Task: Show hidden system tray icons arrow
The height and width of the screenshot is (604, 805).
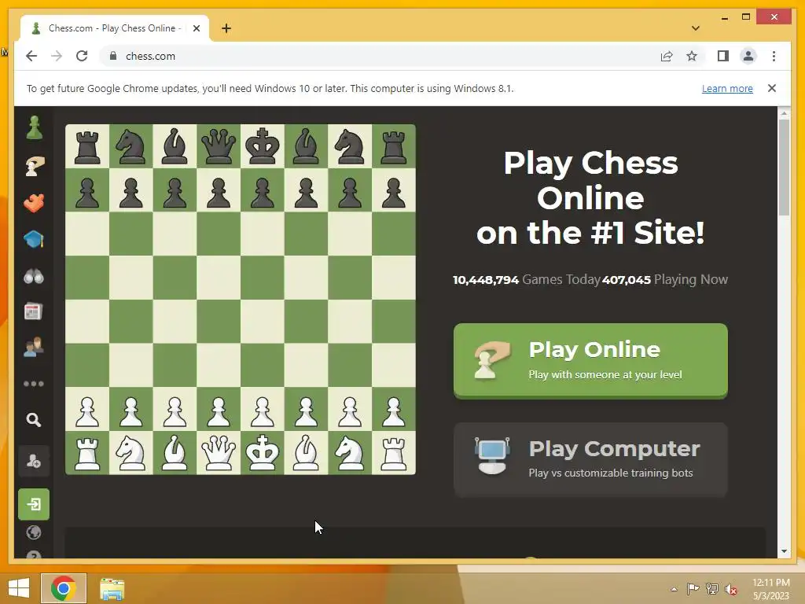Action: click(x=674, y=589)
